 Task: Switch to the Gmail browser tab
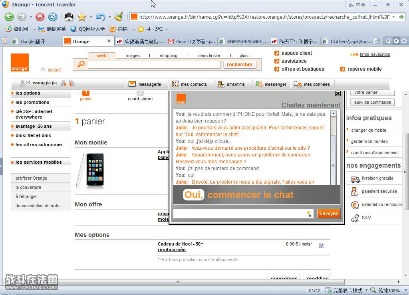pos(191,42)
